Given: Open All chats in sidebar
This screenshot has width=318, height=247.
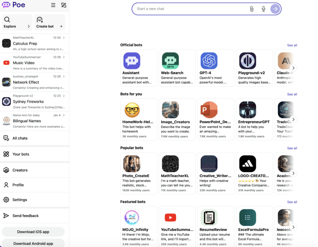Looking at the screenshot, I should (x=20, y=138).
